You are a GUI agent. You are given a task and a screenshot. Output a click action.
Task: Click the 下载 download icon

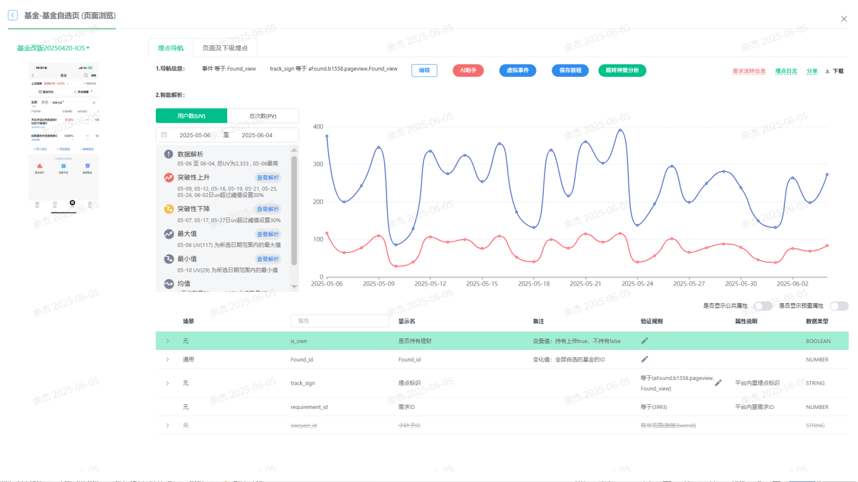coord(828,71)
